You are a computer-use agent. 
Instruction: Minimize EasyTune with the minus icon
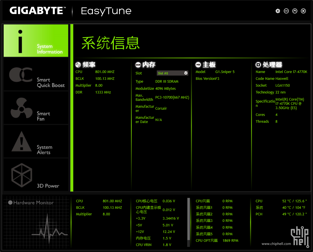(x=286, y=11)
